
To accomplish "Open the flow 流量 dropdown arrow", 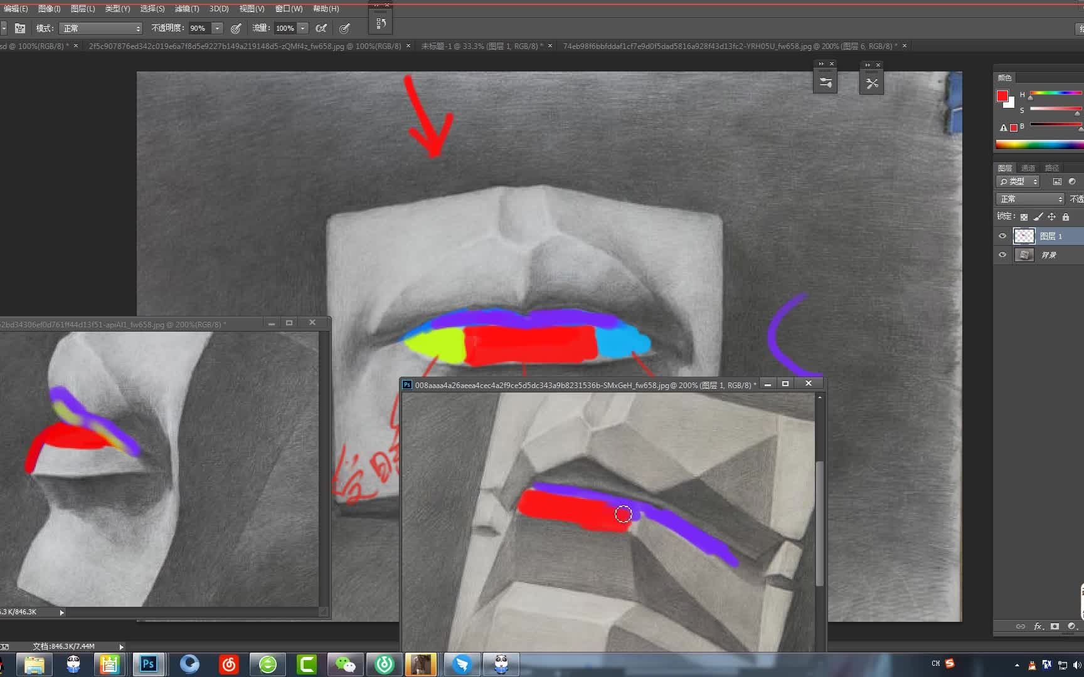I will (303, 28).
